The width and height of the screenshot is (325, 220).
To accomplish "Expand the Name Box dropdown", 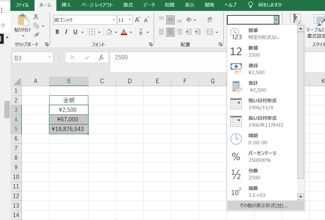I will 50,57.
